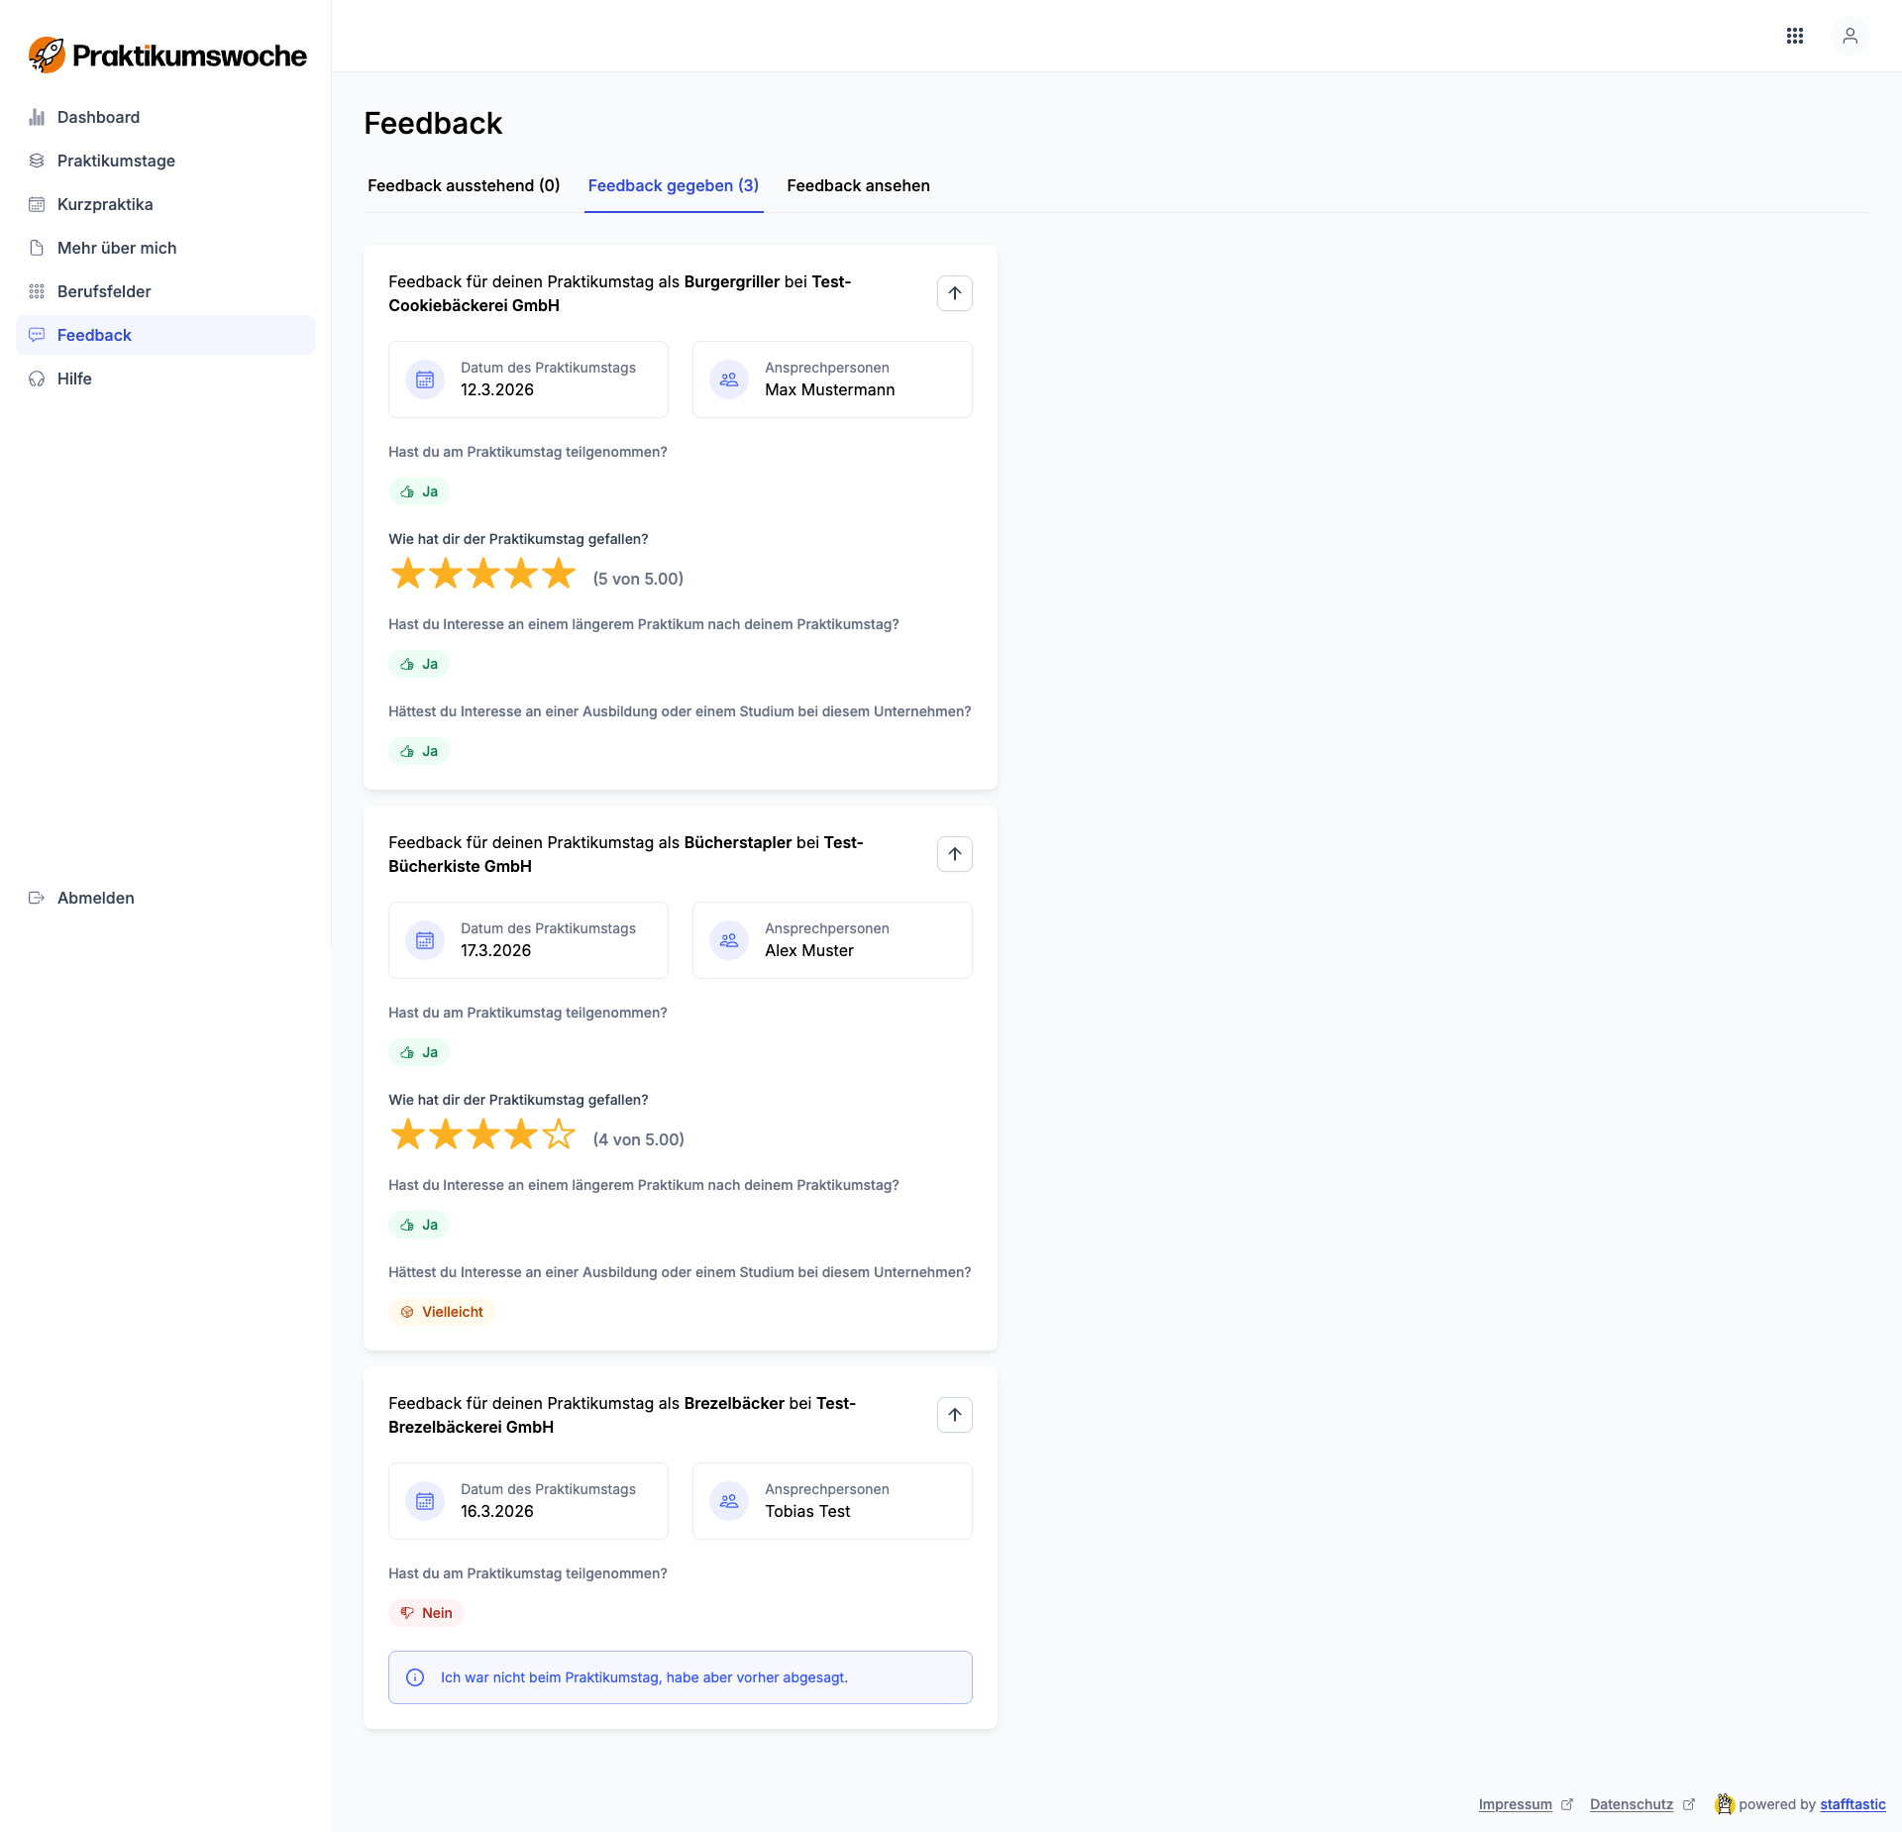This screenshot has height=1832, width=1902.
Task: Open the Impressum link
Action: point(1515,1804)
